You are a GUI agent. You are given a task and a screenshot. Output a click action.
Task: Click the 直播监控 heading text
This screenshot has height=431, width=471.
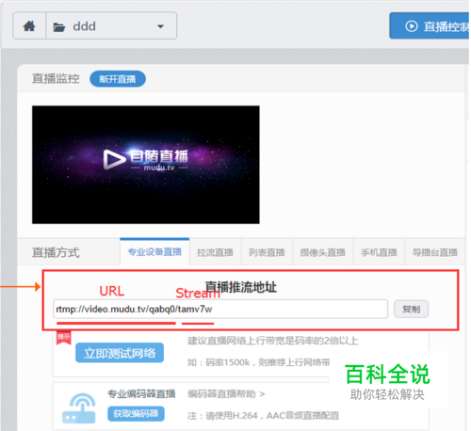coord(56,78)
